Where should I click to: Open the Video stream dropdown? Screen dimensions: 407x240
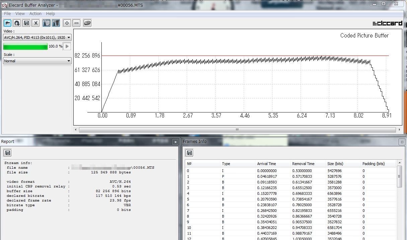(x=37, y=37)
